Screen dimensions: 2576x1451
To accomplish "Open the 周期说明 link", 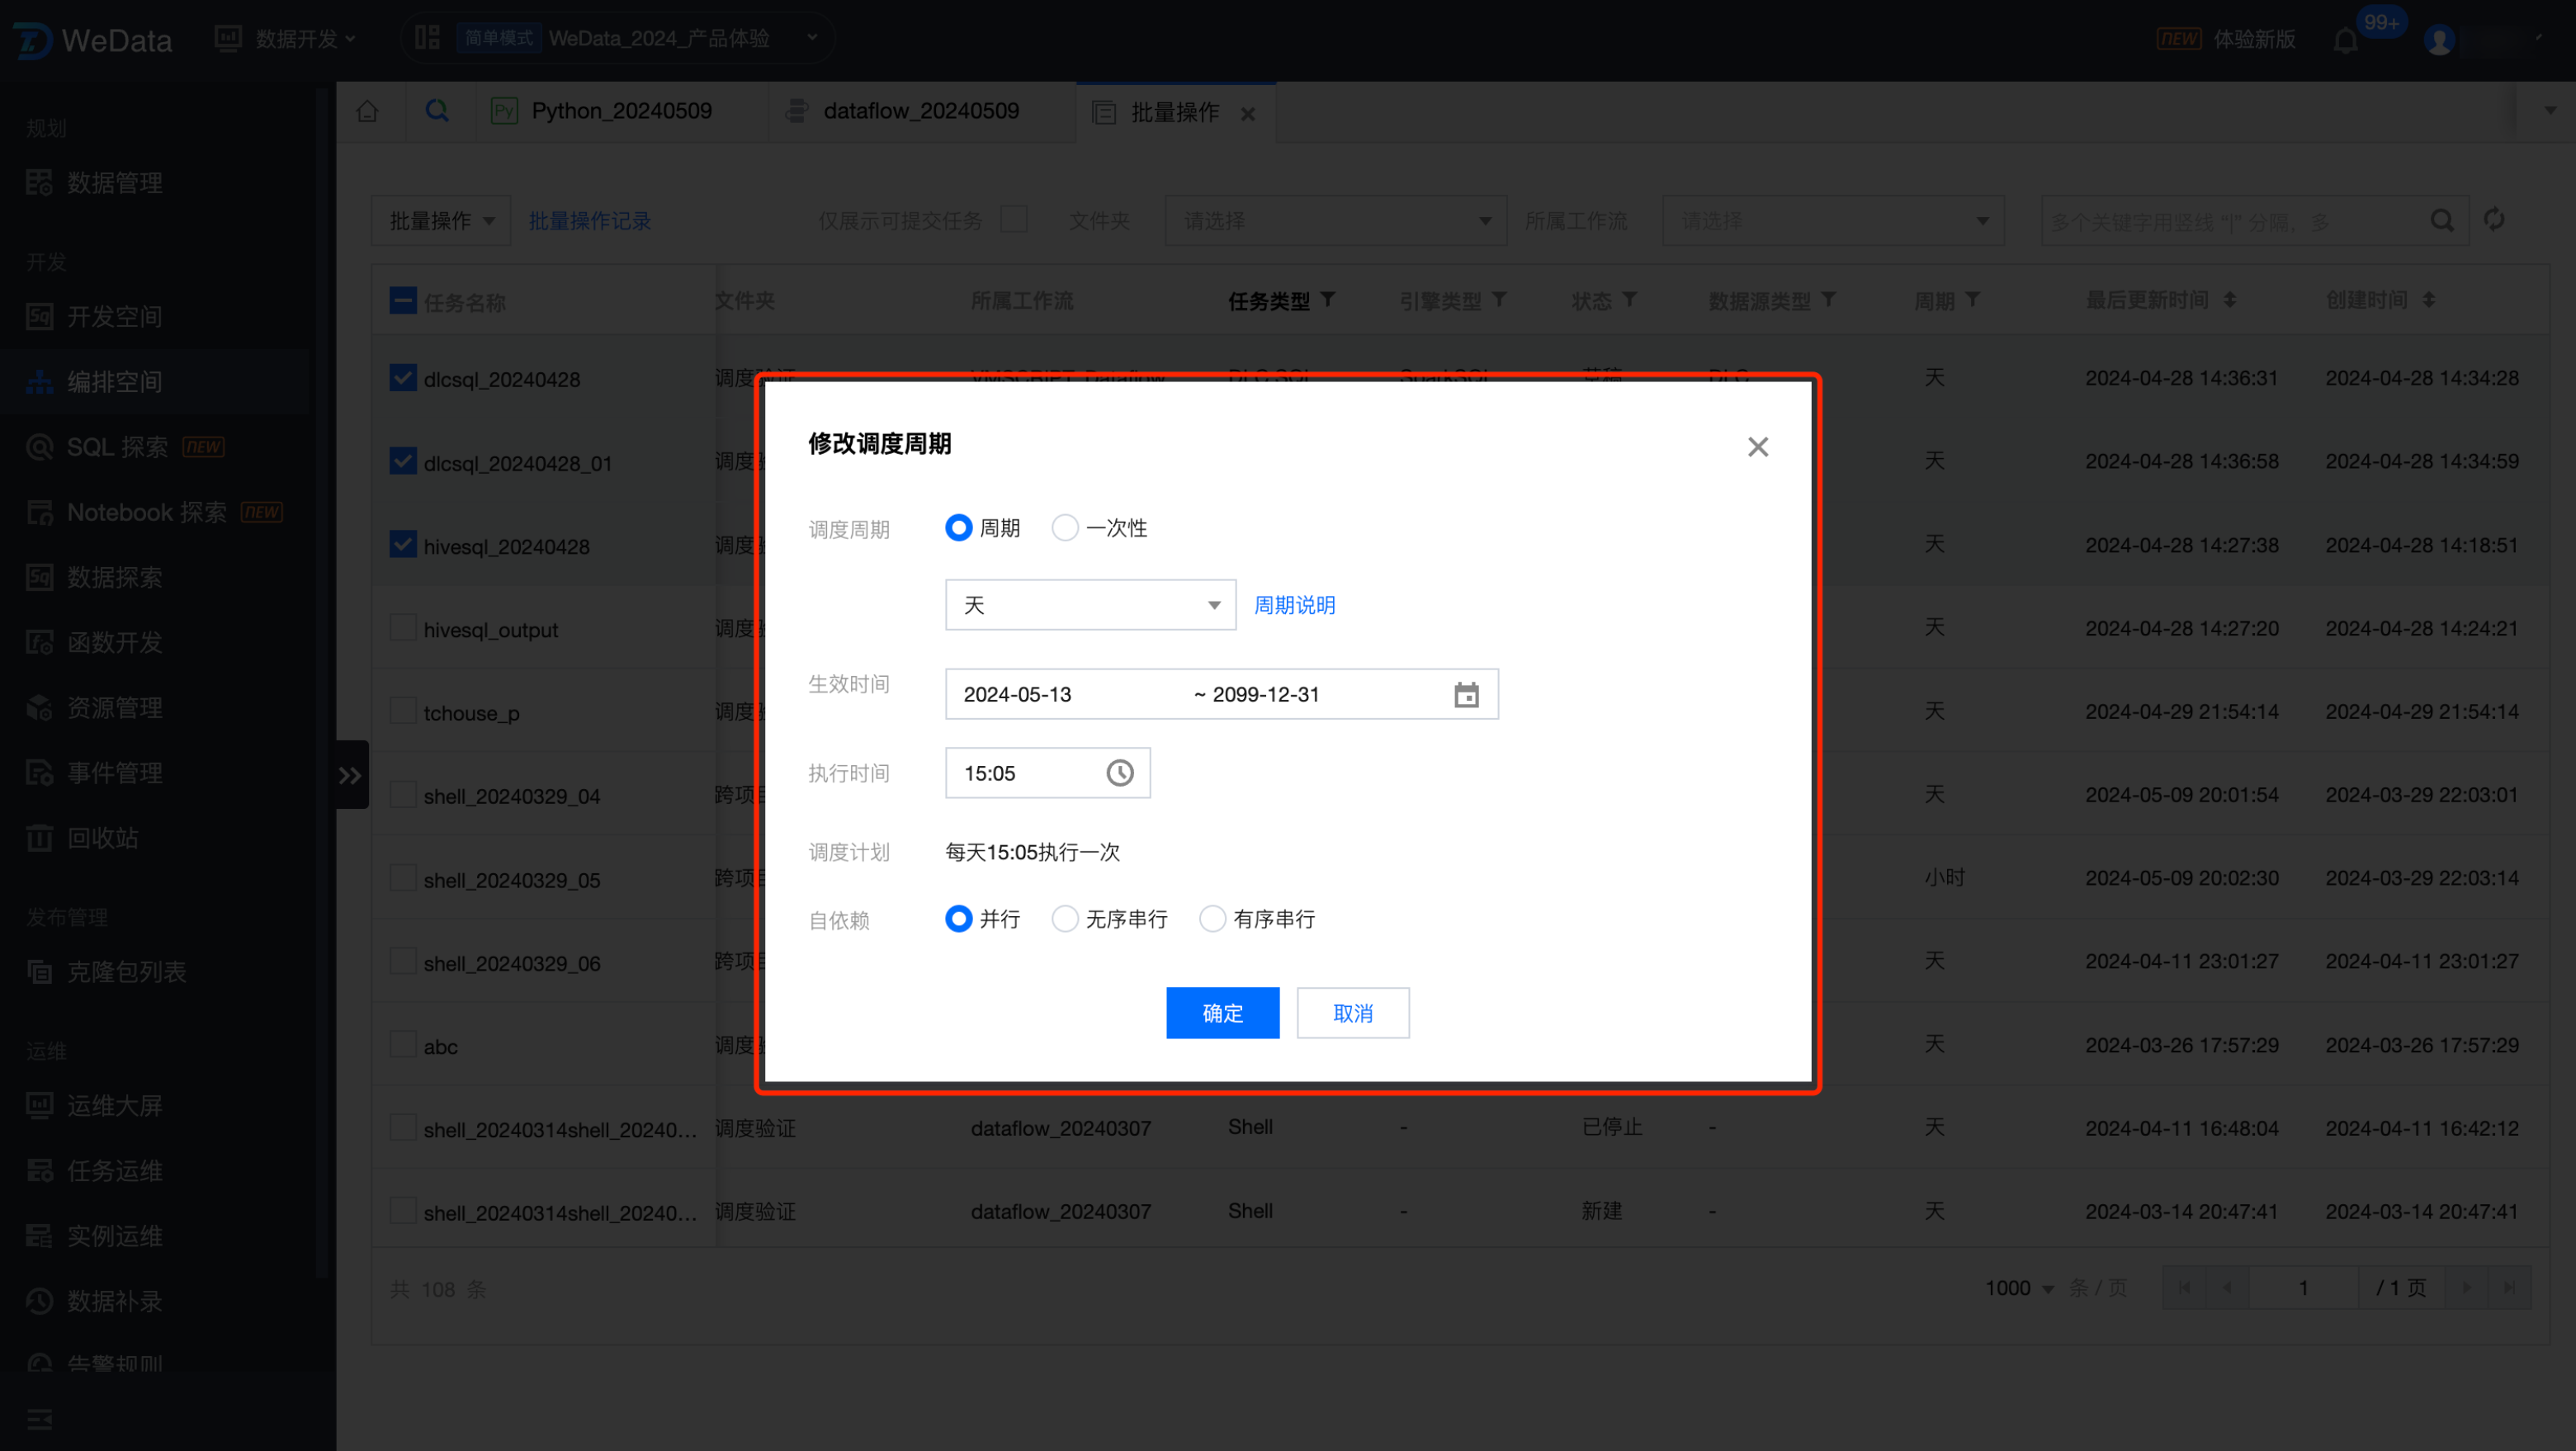I will (x=1294, y=604).
